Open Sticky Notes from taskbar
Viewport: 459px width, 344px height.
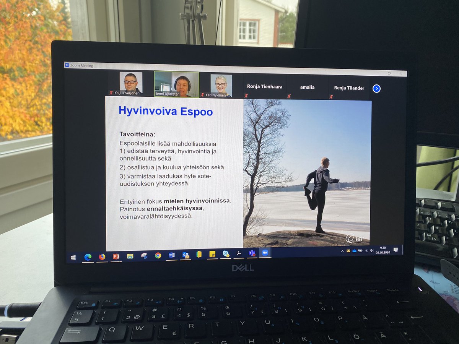click(x=212, y=254)
